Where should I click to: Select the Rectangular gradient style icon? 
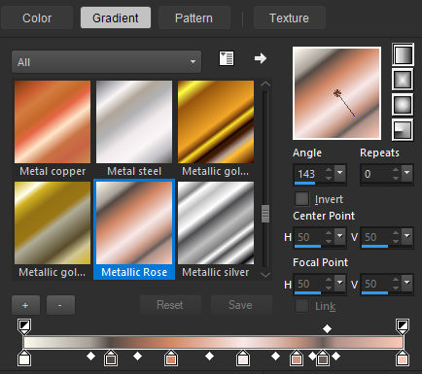[x=403, y=80]
